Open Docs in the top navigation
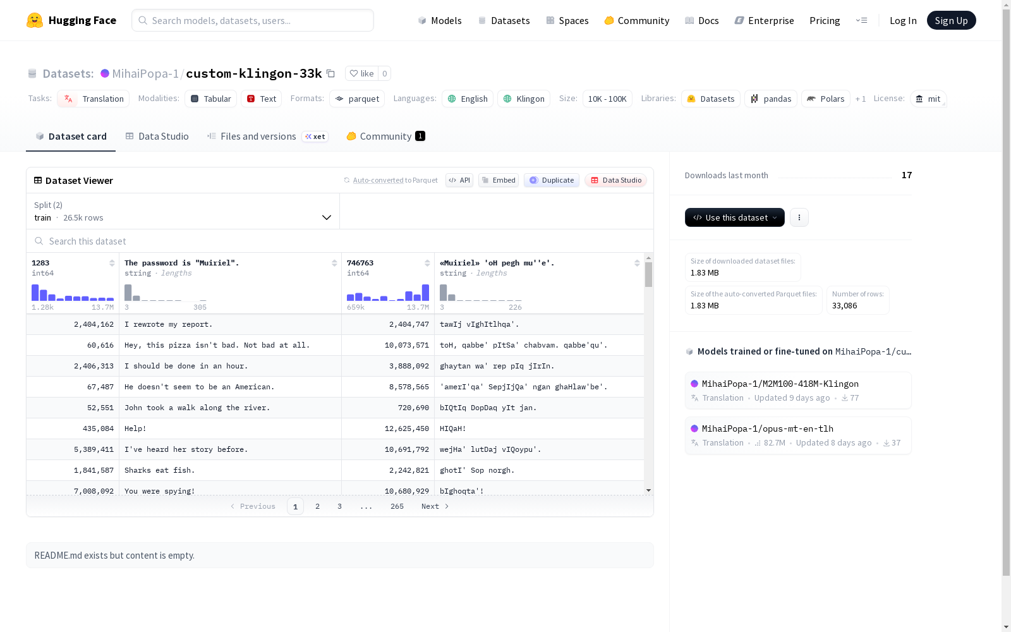Image resolution: width=1011 pixels, height=632 pixels. [701, 20]
